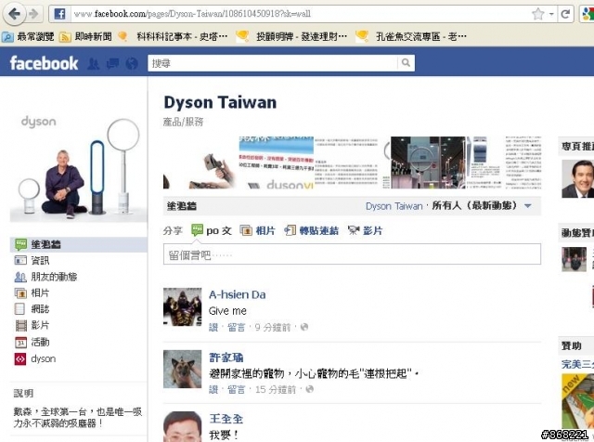Select the 相片 share option
The height and width of the screenshot is (442, 594).
click(258, 230)
